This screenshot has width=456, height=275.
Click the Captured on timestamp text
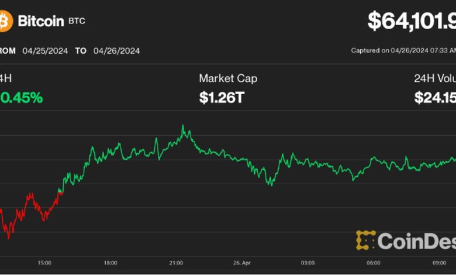click(x=402, y=51)
